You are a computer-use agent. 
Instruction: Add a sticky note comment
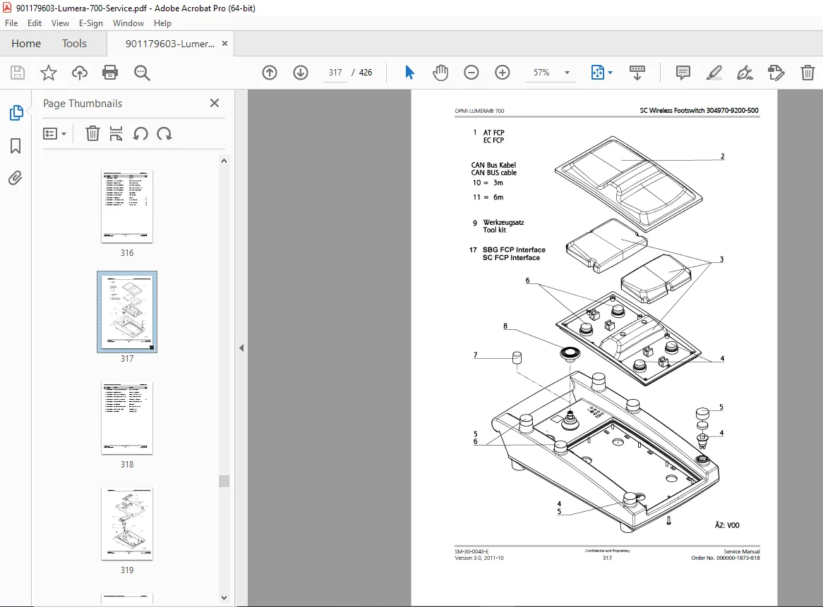tap(683, 73)
